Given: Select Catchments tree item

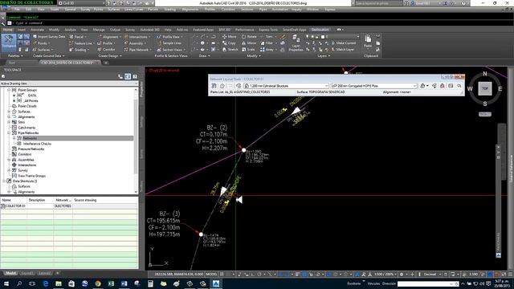Looking at the screenshot, I should pos(27,128).
